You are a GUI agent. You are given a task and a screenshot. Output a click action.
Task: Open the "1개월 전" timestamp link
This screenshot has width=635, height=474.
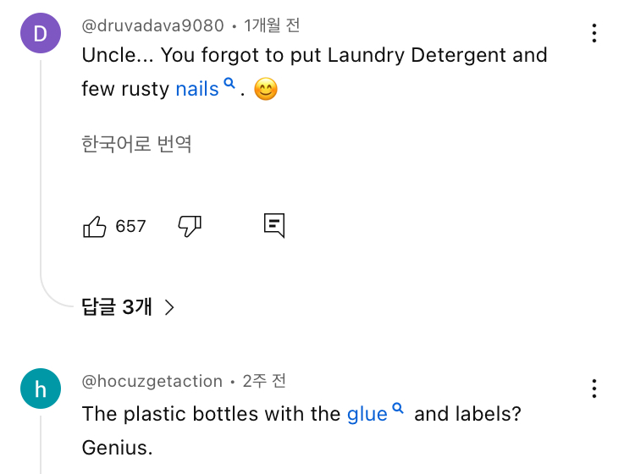click(272, 26)
